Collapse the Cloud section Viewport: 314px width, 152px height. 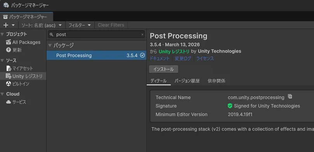tap(2, 94)
